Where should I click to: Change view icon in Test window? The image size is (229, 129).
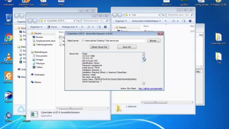tap(174, 21)
